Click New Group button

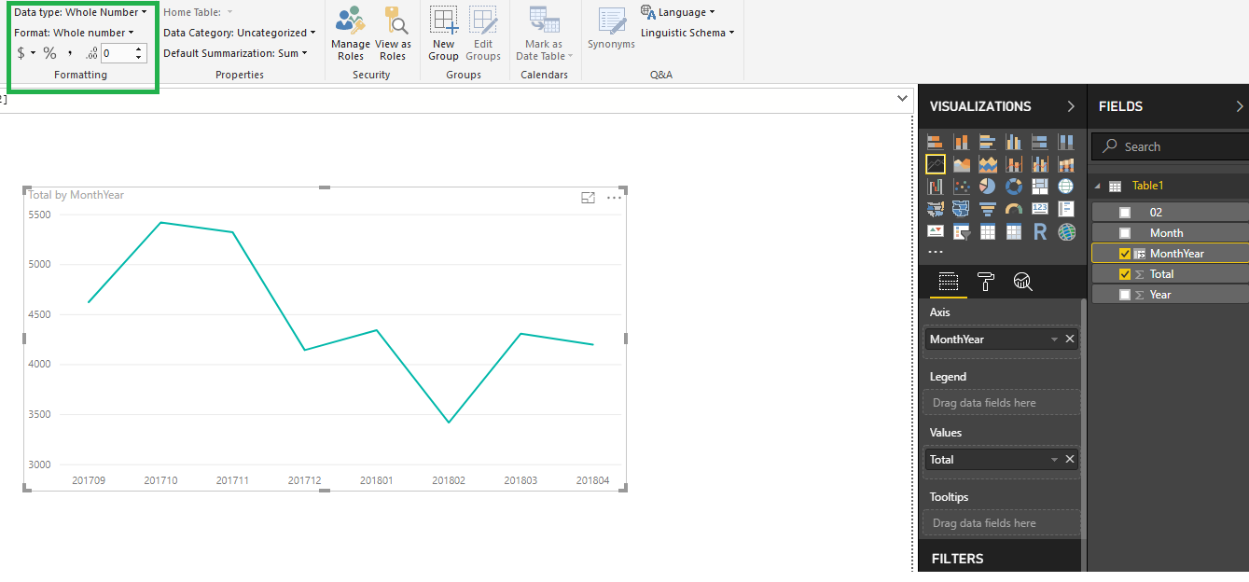click(444, 33)
